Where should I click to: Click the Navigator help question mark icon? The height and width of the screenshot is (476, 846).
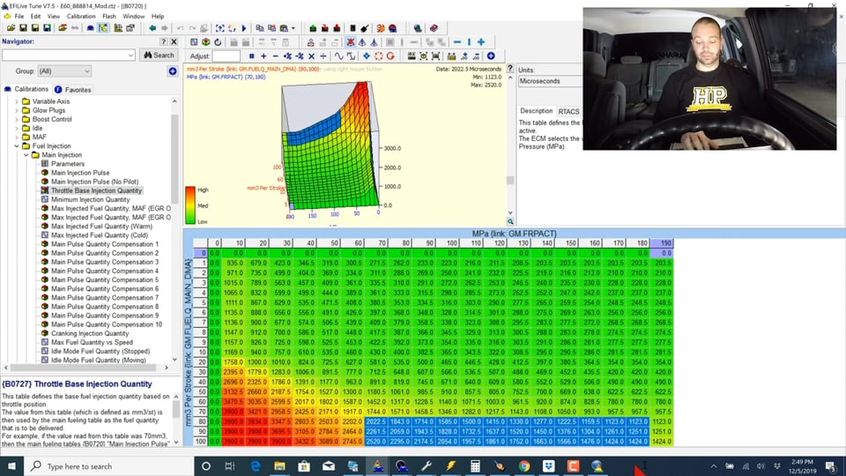click(163, 41)
